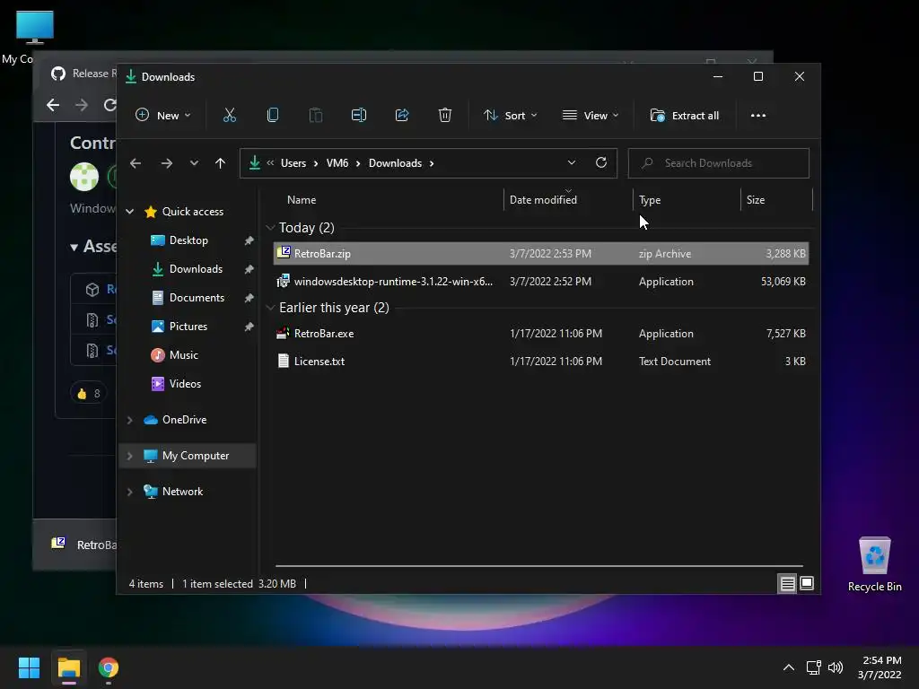Select the RetroBar.exe file
The height and width of the screenshot is (689, 919).
pyautogui.click(x=541, y=334)
